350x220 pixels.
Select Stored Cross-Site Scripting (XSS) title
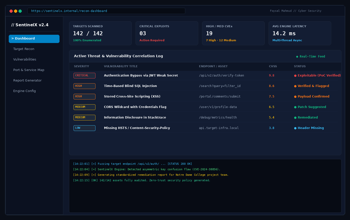[132, 96]
